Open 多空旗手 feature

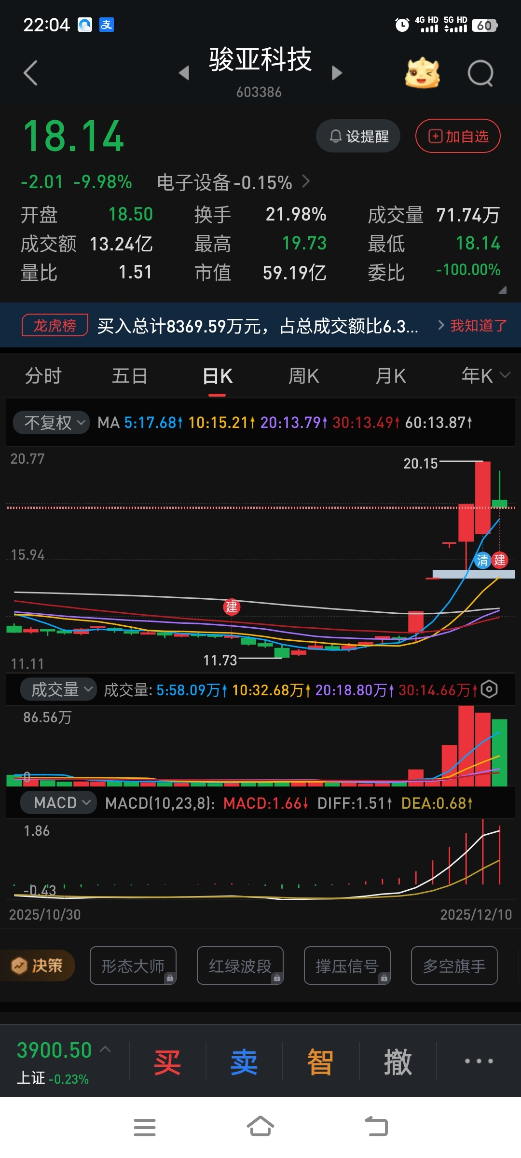[x=454, y=965]
